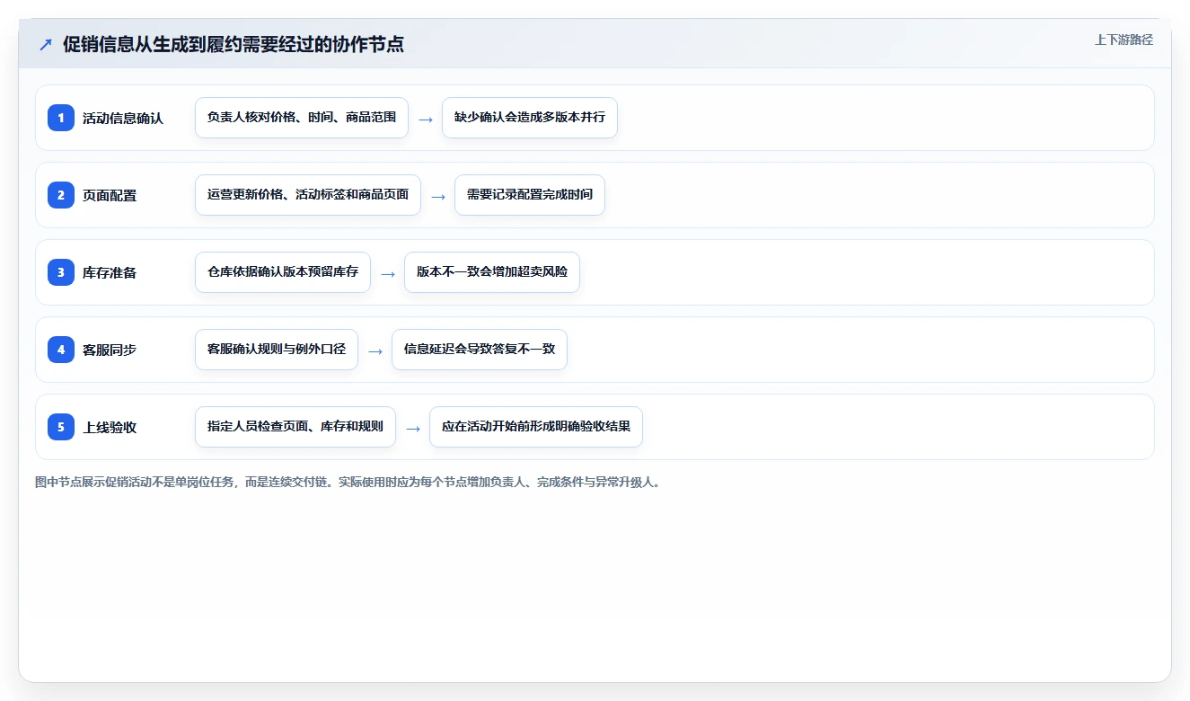Click the 应在活动开始前形成明确验收结果 box

[x=536, y=427]
